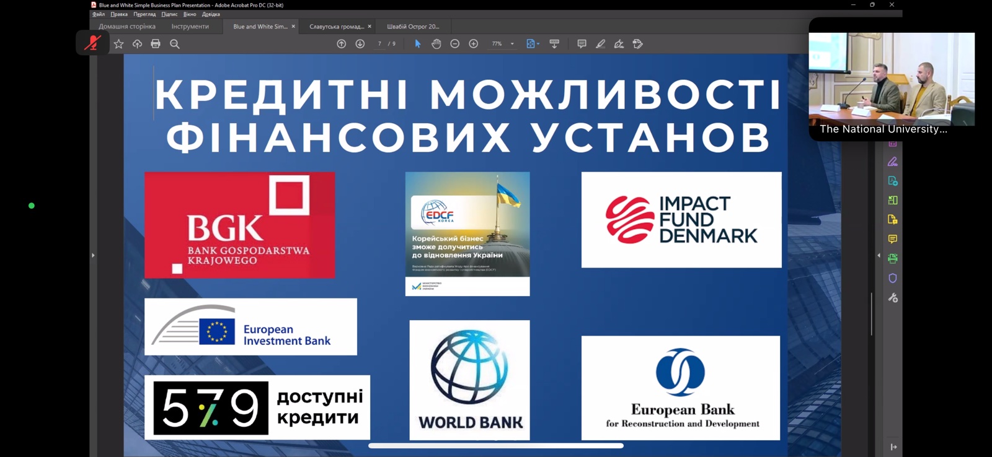
Task: Bookmark file with the star icon
Action: click(118, 44)
